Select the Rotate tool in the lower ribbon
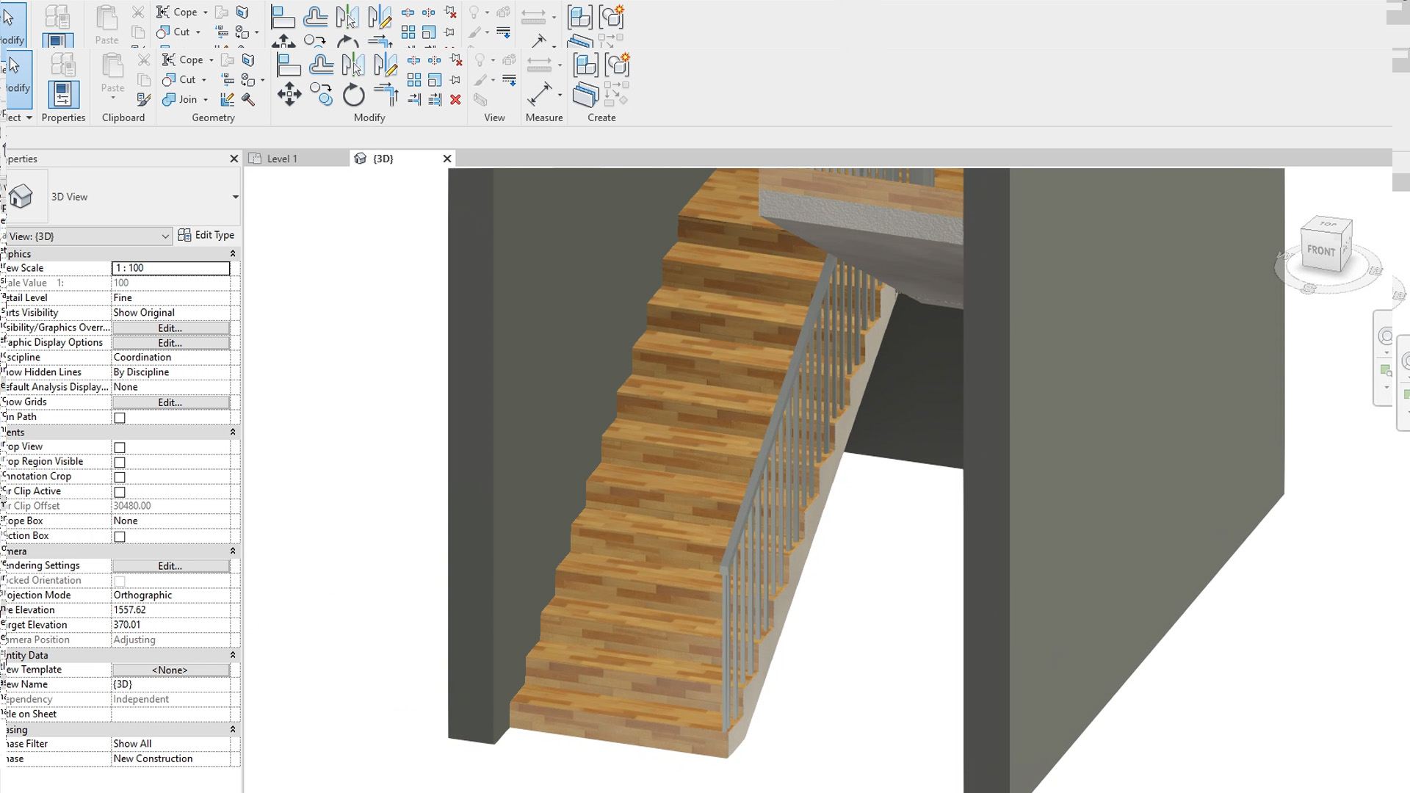This screenshot has width=1410, height=793. coord(353,95)
